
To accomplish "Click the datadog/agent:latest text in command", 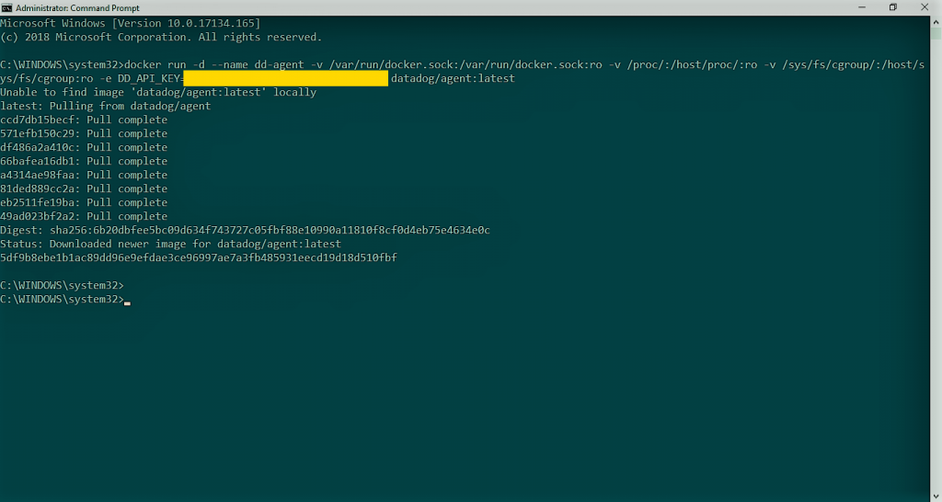I will [453, 78].
